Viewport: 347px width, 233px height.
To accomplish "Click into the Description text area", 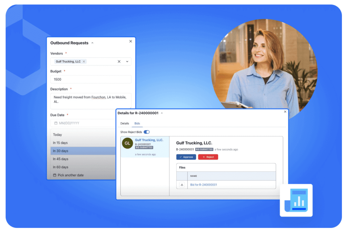I will (91, 101).
